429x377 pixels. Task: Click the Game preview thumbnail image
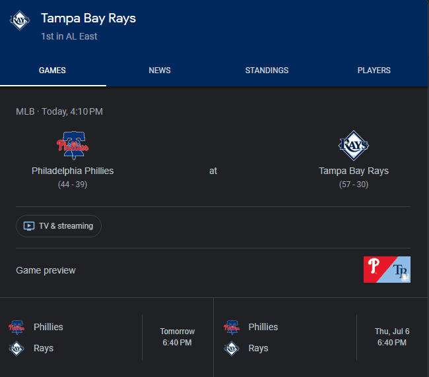pos(387,270)
